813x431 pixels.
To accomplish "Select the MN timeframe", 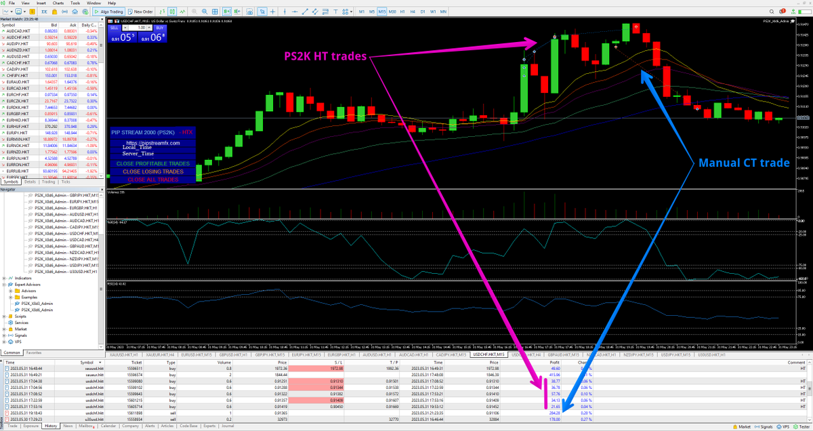I will tap(443, 12).
